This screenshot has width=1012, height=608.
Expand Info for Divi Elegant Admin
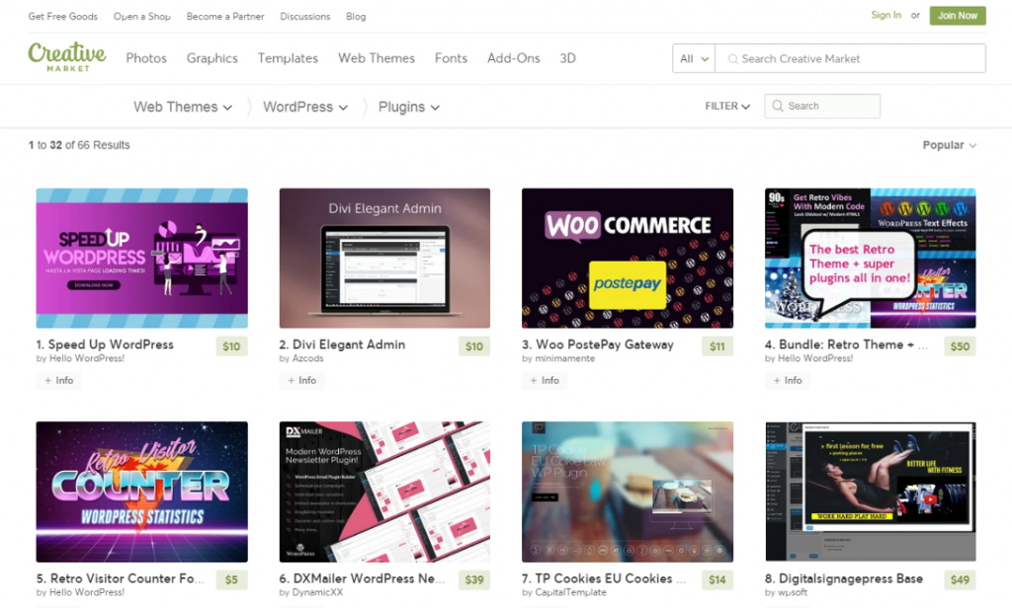(302, 380)
